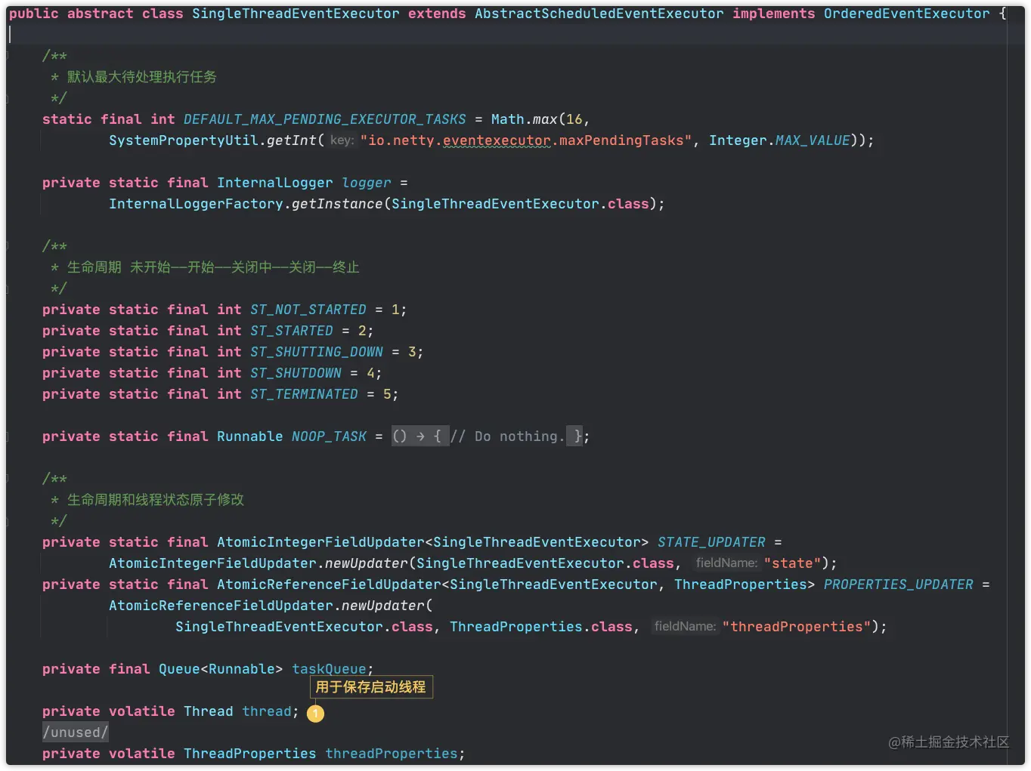Click the SystemPropertyUtil class reference
Screen dimensions: 1031x771
coord(184,140)
